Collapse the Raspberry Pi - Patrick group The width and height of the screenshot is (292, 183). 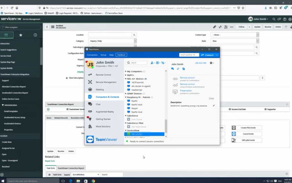pos(126,97)
